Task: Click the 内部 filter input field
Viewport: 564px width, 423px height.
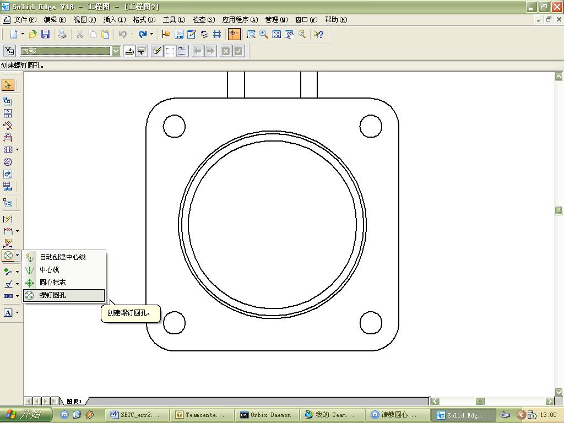Action: [x=66, y=51]
